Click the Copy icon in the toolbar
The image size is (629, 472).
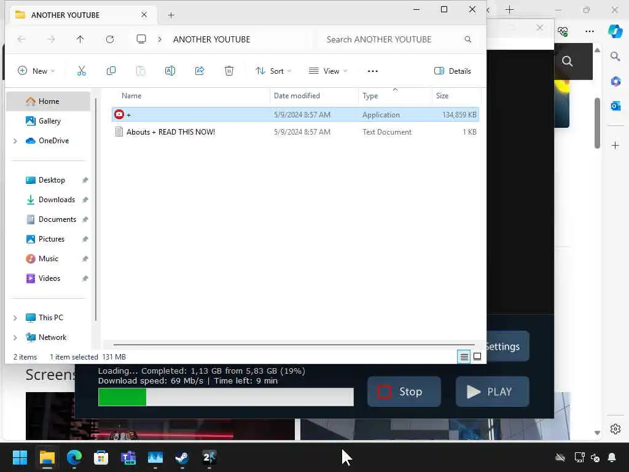pyautogui.click(x=111, y=71)
